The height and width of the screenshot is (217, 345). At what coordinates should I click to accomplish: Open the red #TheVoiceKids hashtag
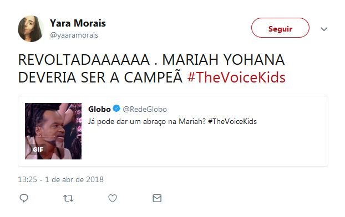coord(236,77)
